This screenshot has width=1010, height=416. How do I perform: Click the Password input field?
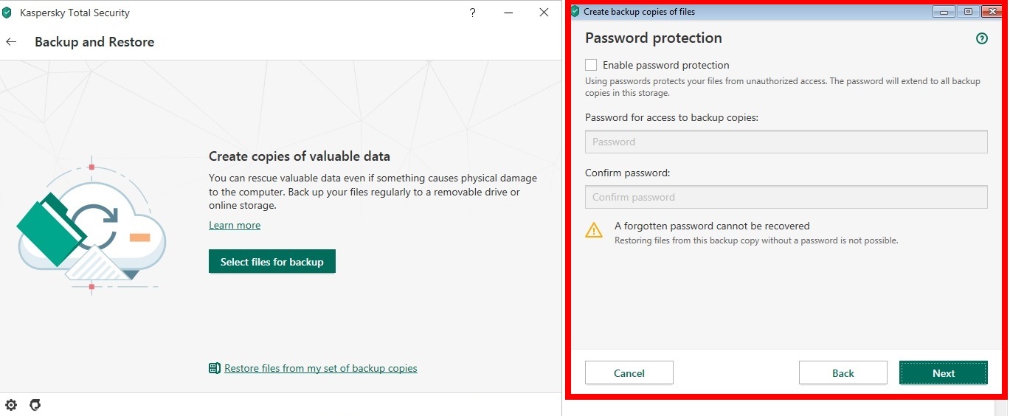(x=786, y=142)
